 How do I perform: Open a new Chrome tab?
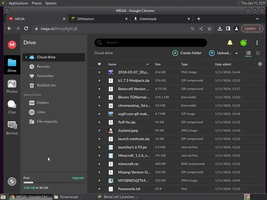click(x=198, y=19)
